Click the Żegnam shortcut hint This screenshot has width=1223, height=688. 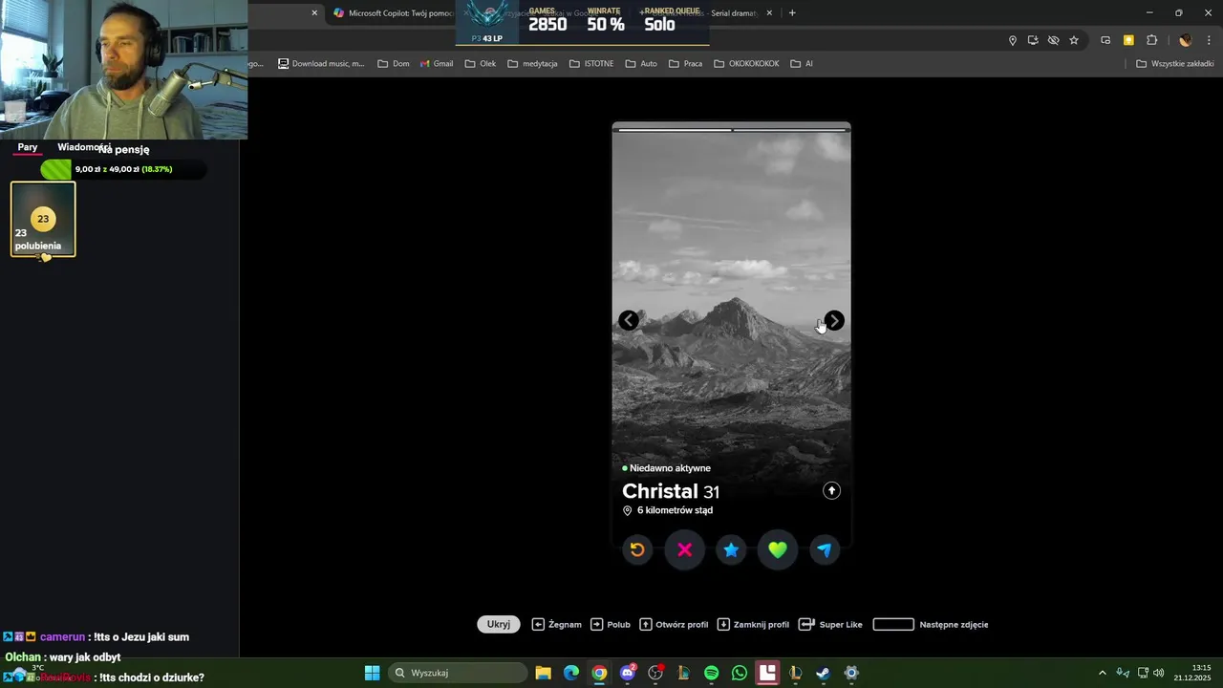[556, 624]
